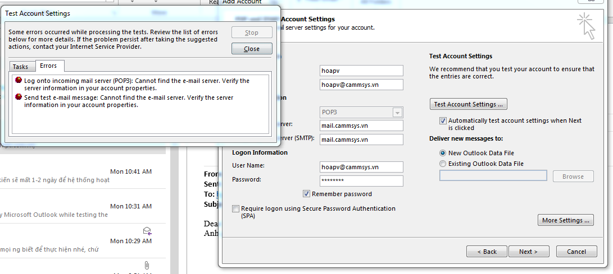The width and height of the screenshot is (613, 274).
Task: Click the < Back button
Action: [x=487, y=252]
